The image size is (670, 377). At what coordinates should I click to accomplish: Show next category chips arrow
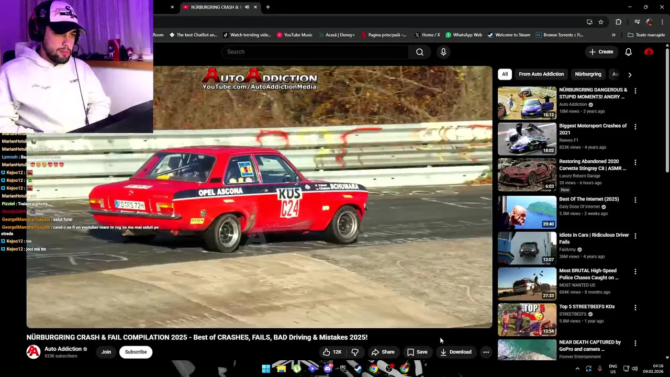coord(630,74)
